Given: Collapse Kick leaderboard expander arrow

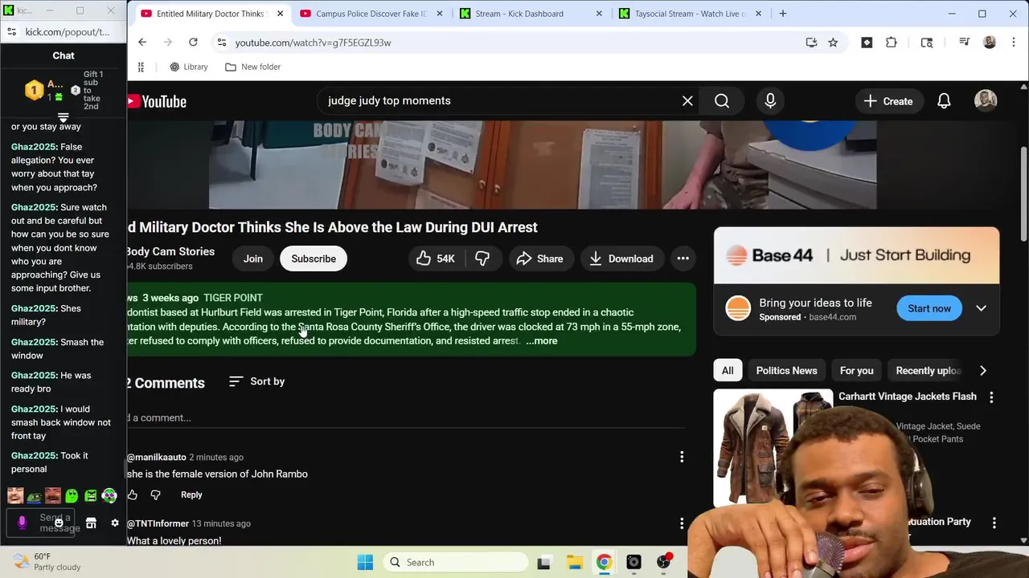Looking at the screenshot, I should tap(63, 117).
